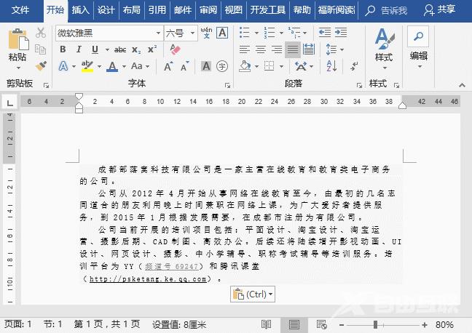Click the center alignment icon
The image size is (472, 333).
(260, 49)
